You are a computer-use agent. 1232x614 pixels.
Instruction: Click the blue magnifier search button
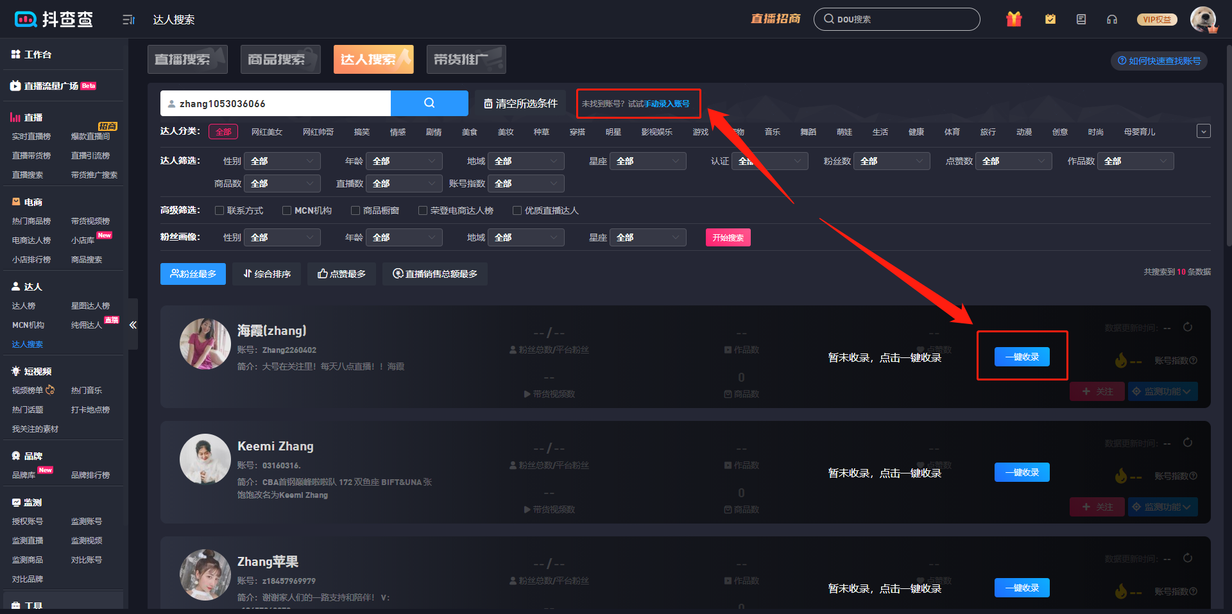tap(429, 103)
